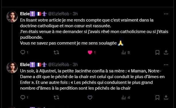Share the second tweet via upload icon
The height and width of the screenshot is (108, 176).
pyautogui.click(x=166, y=97)
